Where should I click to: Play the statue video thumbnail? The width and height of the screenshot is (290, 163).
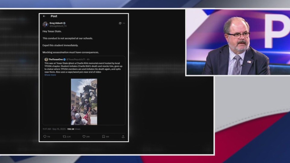pos(84,102)
